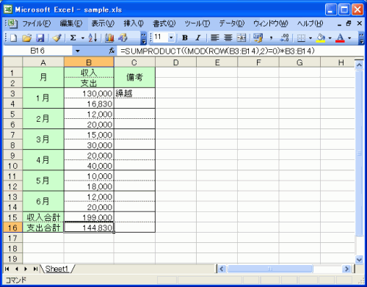Viewport: 367px width, 287px height.
Task: Select column B header
Action: tap(89, 62)
